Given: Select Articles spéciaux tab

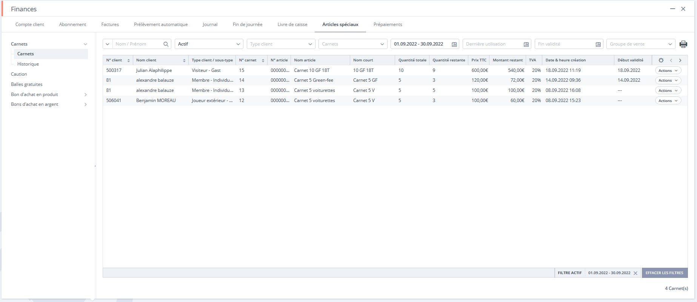Looking at the screenshot, I should coord(340,24).
